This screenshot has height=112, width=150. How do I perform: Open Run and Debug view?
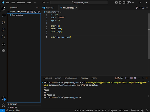point(3,30)
